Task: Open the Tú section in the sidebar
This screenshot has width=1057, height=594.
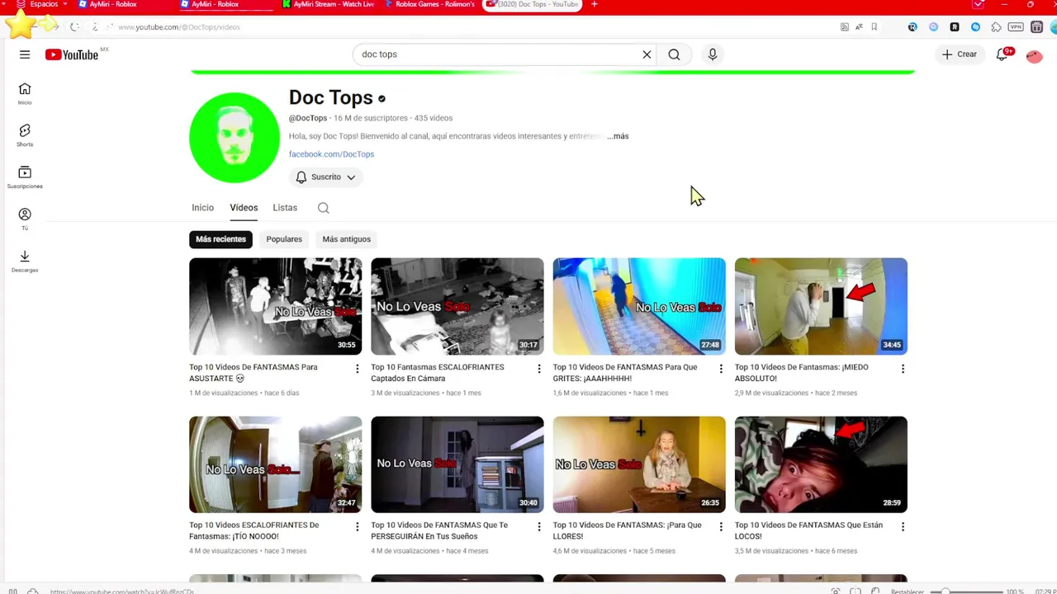Action: click(25, 219)
